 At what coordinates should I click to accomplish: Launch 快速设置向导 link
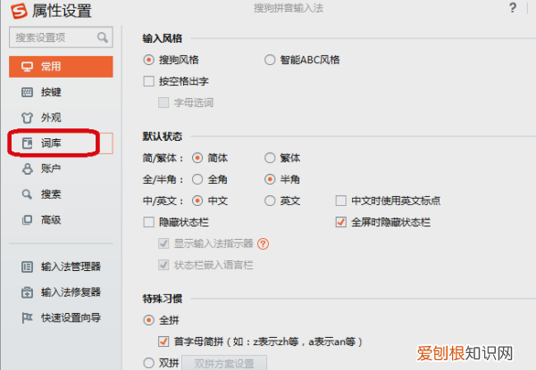click(x=71, y=317)
